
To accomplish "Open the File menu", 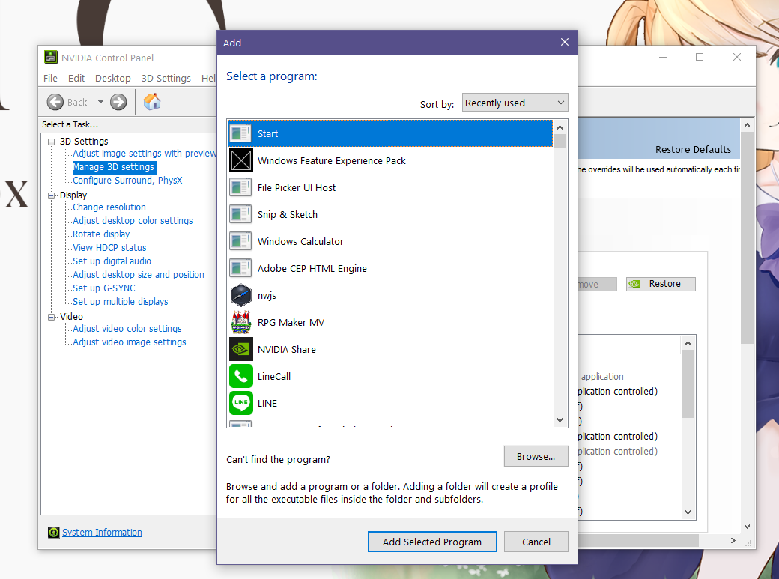I will (50, 78).
